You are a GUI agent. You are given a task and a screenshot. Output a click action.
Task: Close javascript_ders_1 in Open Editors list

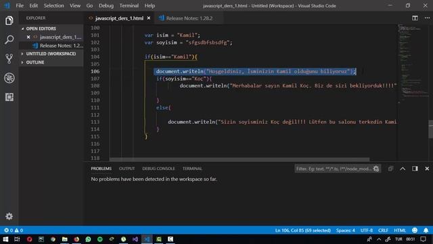coord(28,37)
